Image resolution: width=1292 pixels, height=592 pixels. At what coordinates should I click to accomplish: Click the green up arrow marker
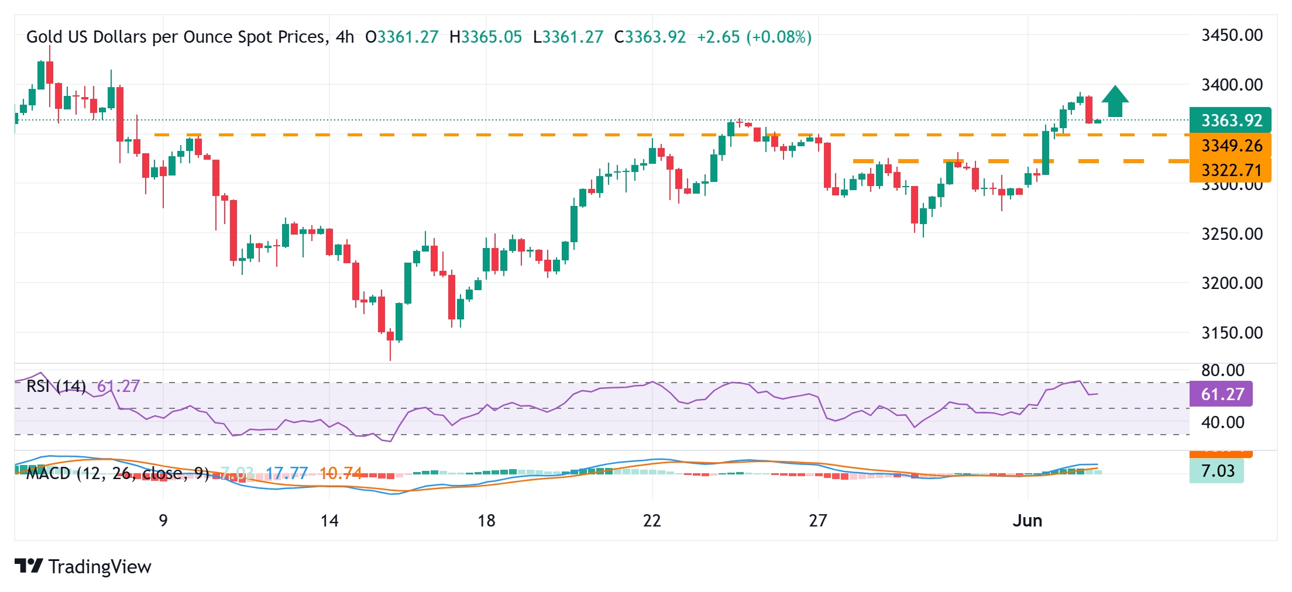(1115, 102)
